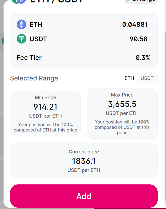This screenshot has width=166, height=209.
Task: Click the In range status badge
Action: pos(141,1)
